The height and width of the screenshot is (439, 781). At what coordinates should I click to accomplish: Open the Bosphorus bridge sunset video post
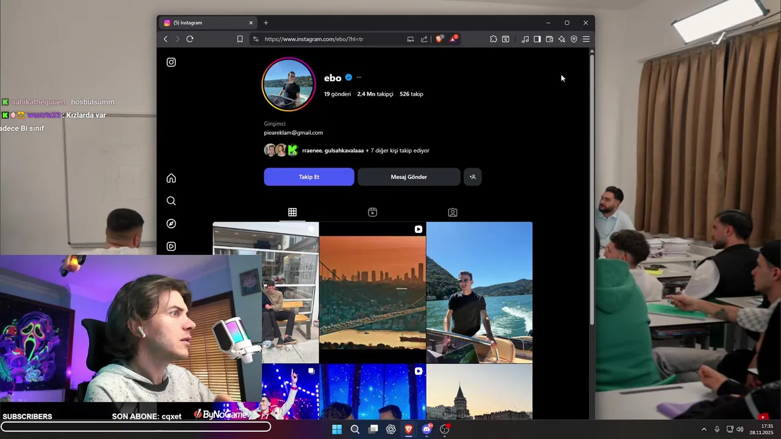(372, 293)
